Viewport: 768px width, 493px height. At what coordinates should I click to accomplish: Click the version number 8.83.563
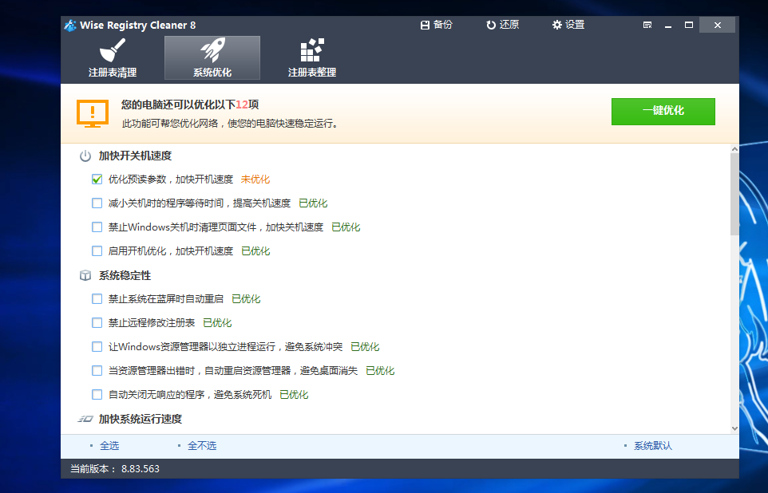point(141,469)
